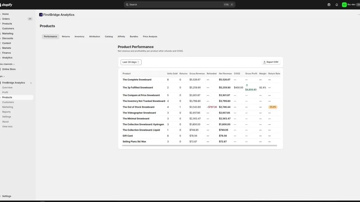Screen dimensions: 360x202
Task: Open the app's About page
Action: coord(5,122)
